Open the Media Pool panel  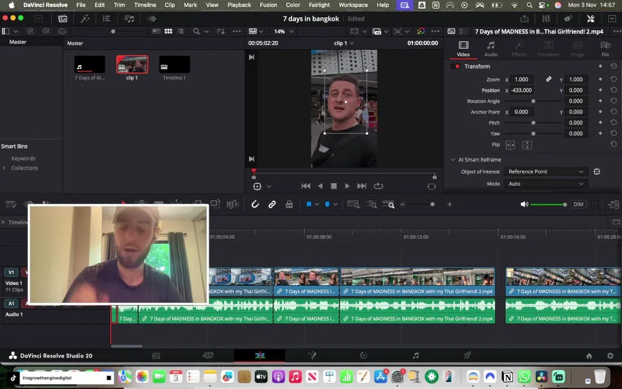point(62,19)
